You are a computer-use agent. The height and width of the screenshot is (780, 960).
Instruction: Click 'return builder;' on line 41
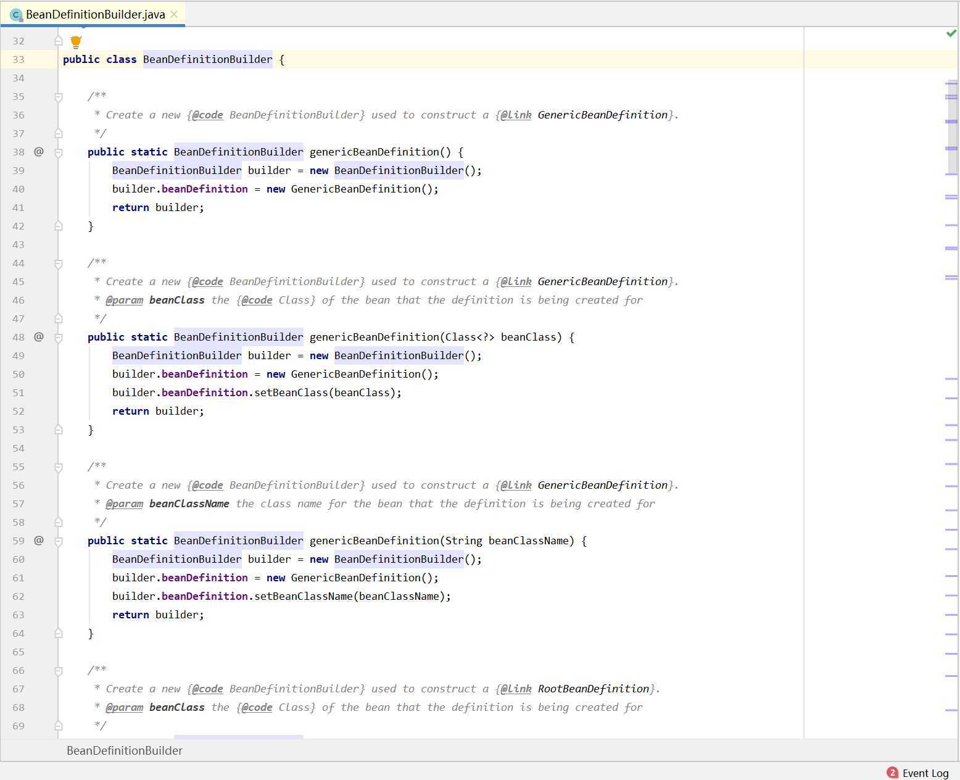158,207
